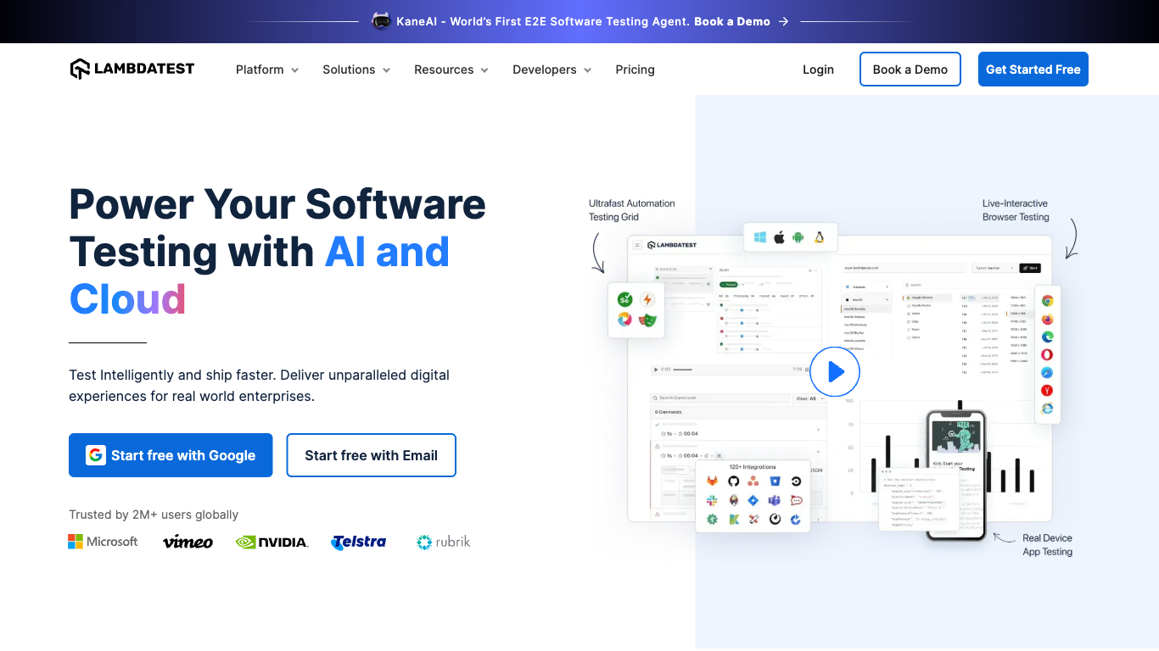Viewport: 1159px width, 651px height.
Task: Click the Android robot icon
Action: point(798,237)
